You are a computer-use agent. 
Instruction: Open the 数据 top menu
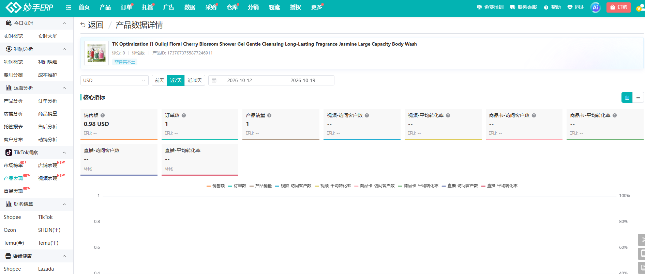(190, 7)
